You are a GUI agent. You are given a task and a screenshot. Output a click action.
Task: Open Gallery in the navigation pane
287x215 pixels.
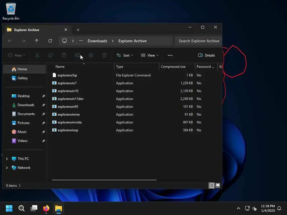click(25, 78)
